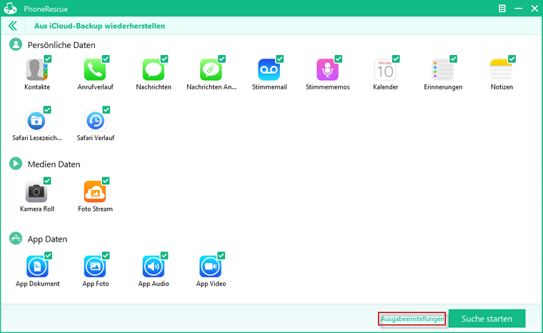
Task: Select the Kontakte icon
Action: (36, 69)
